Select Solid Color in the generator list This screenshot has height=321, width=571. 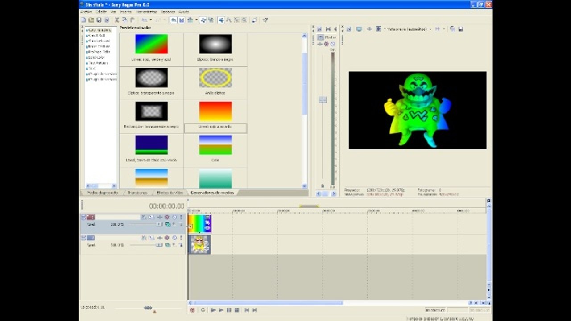click(x=96, y=58)
